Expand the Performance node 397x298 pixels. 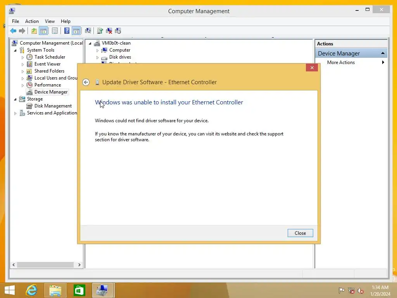(22, 85)
